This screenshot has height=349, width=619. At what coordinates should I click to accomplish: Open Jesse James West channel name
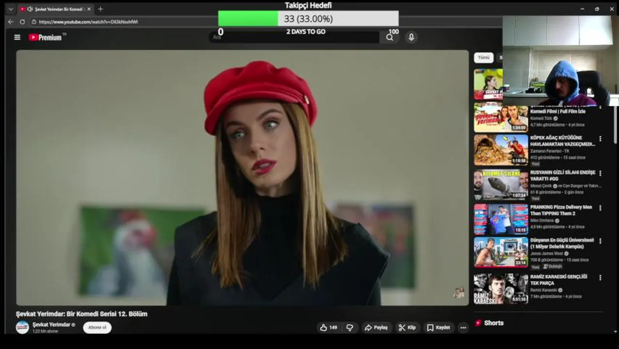546,254
